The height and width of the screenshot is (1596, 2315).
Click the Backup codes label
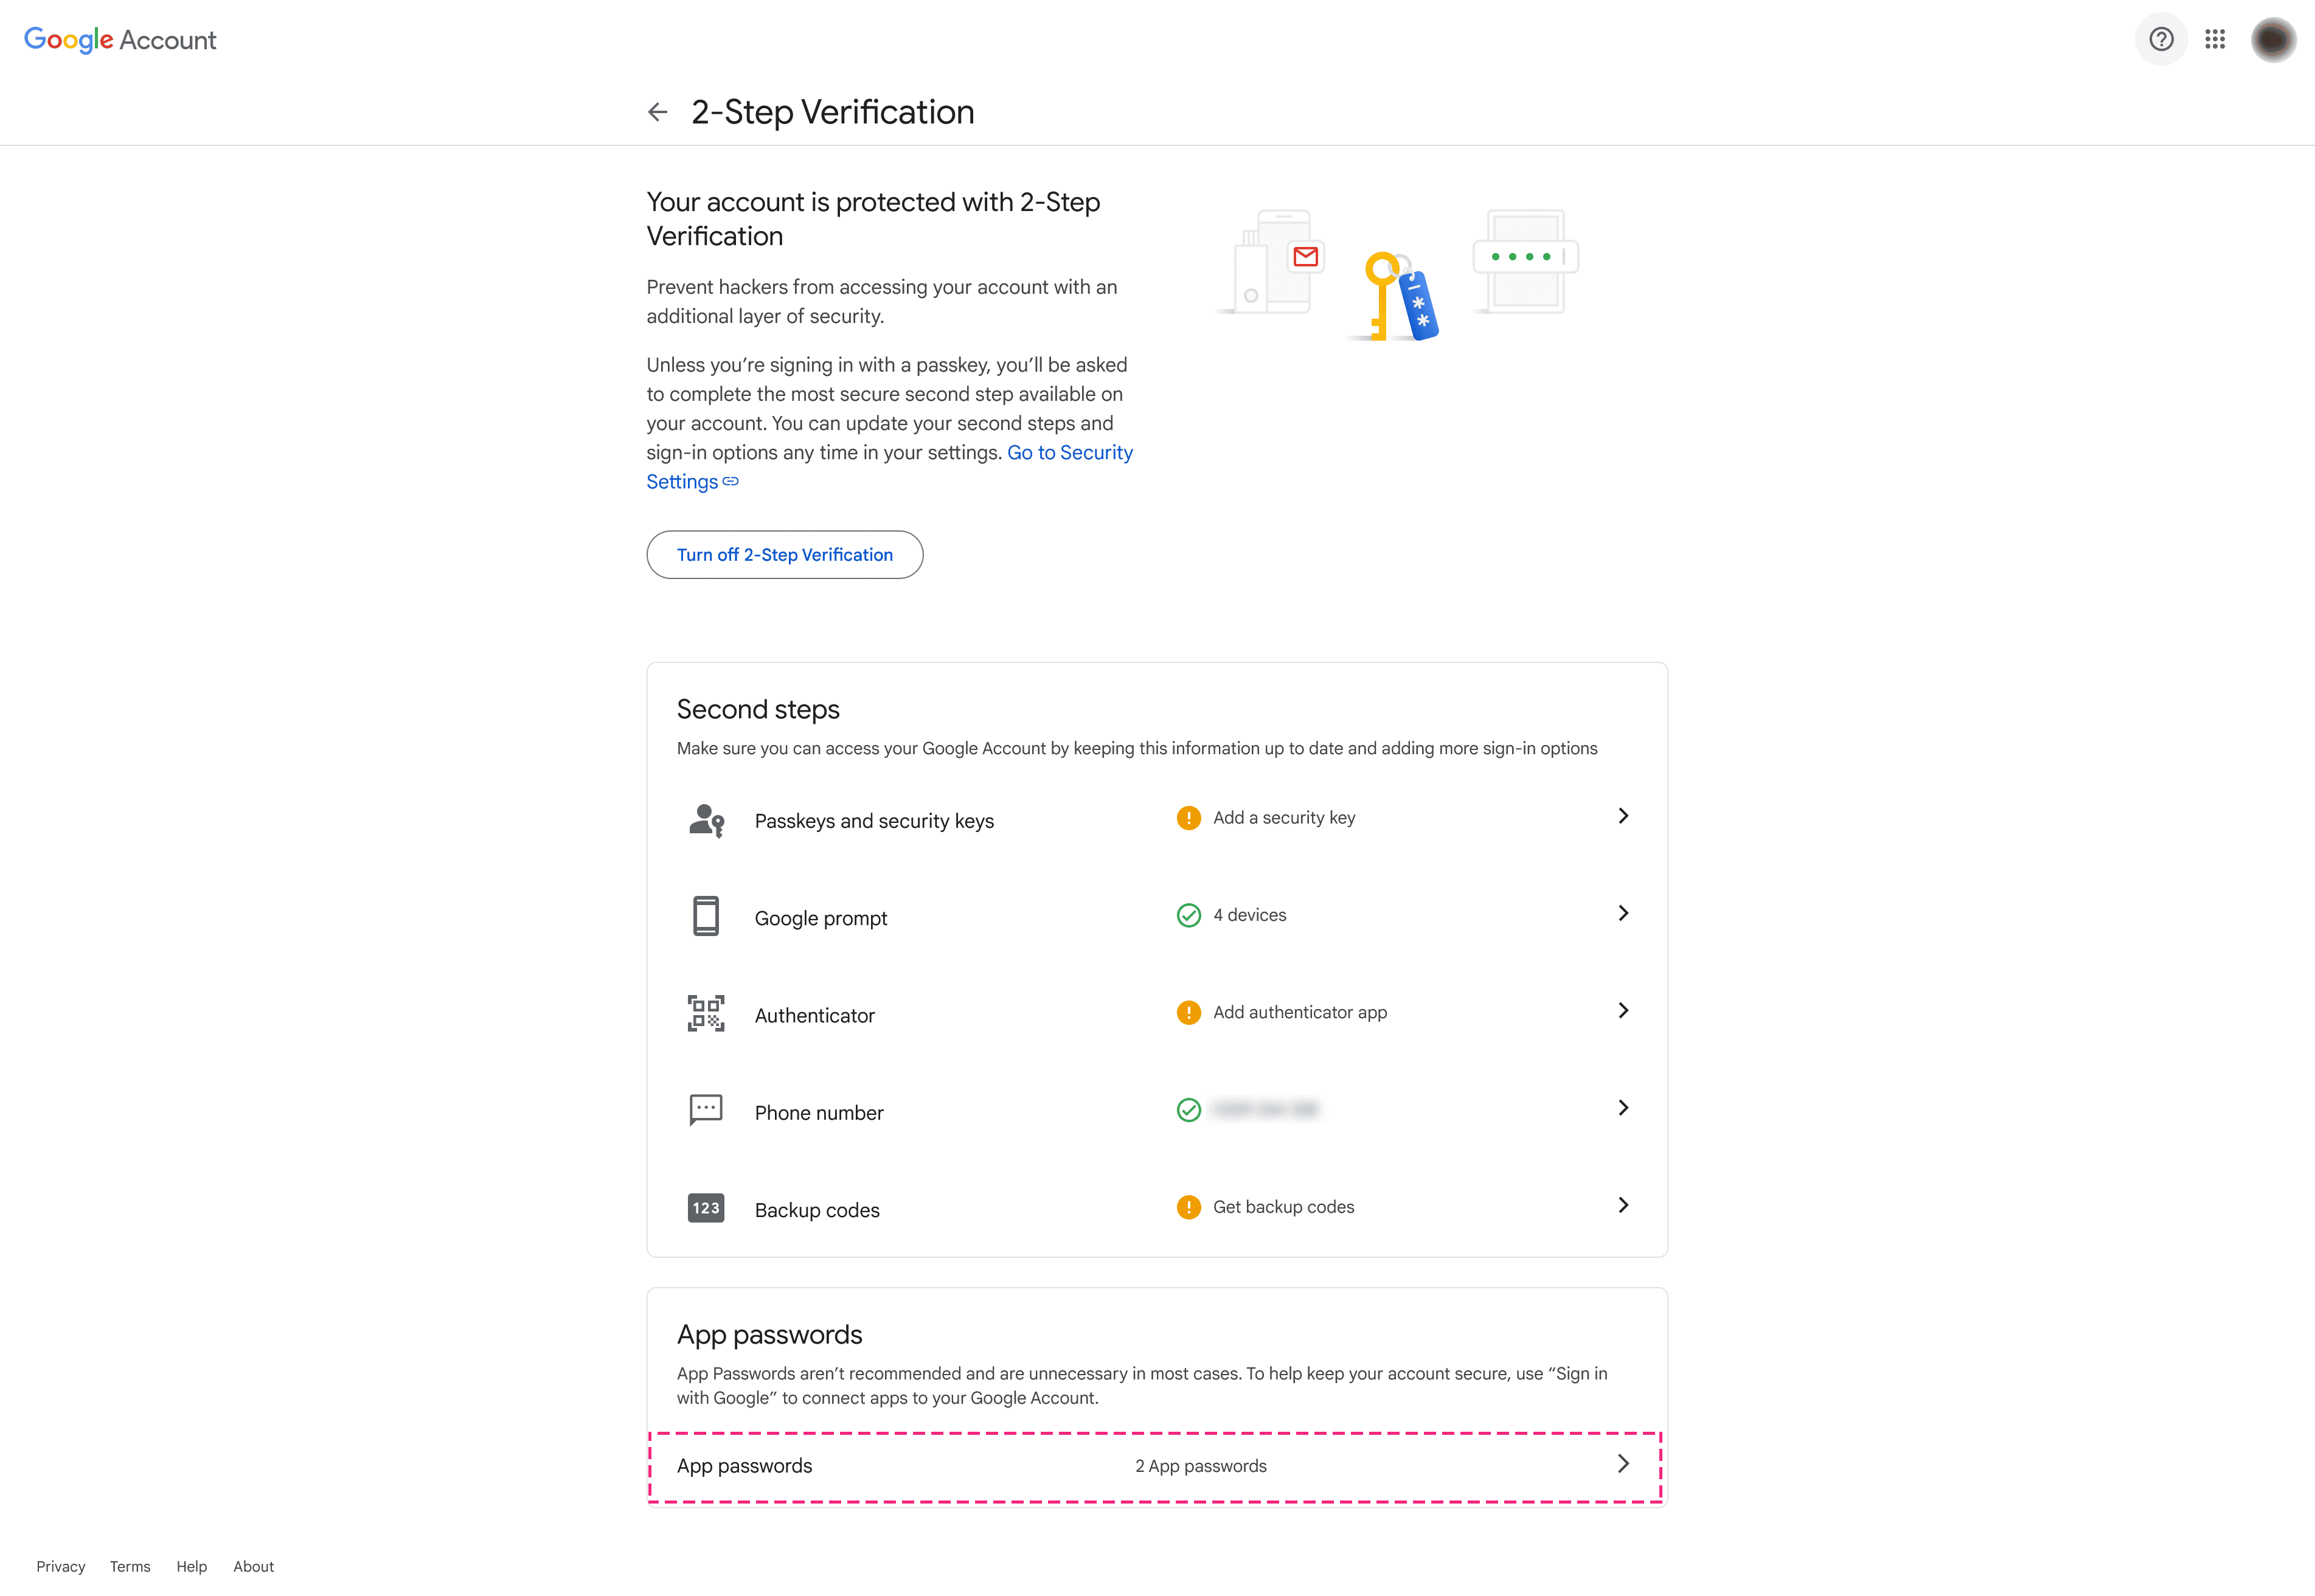[x=817, y=1210]
